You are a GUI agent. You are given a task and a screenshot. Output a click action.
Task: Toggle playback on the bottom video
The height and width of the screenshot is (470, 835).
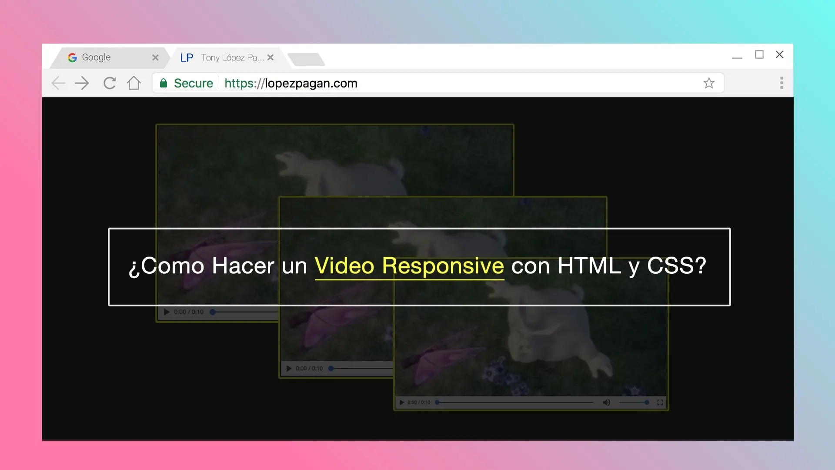[x=401, y=402]
